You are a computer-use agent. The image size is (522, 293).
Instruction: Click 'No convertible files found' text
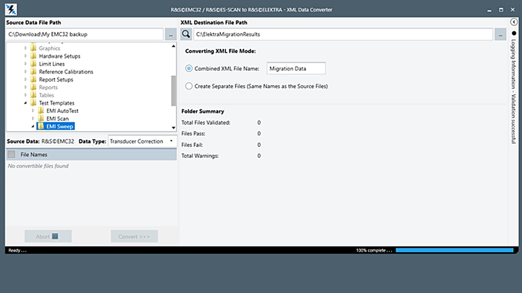coord(38,166)
